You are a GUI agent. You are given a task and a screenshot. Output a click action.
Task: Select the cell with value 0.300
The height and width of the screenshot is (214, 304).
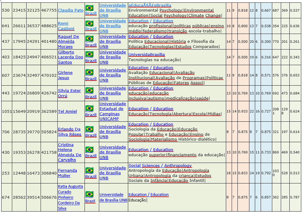tap(266, 42)
